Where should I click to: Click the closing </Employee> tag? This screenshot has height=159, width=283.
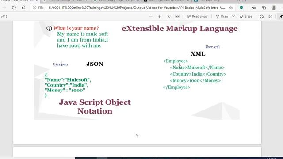pyautogui.click(x=176, y=87)
